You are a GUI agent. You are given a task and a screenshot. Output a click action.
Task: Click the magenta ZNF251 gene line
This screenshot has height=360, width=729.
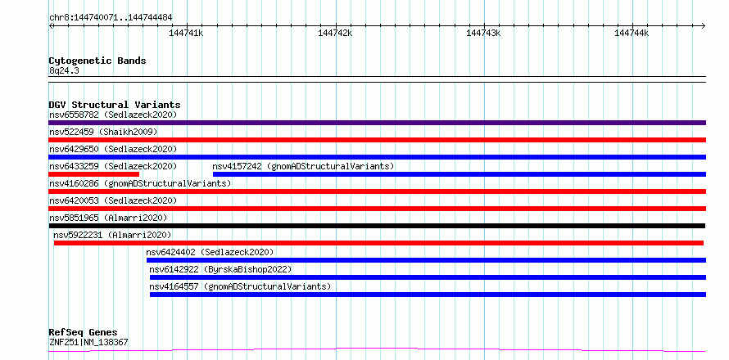[377, 349]
